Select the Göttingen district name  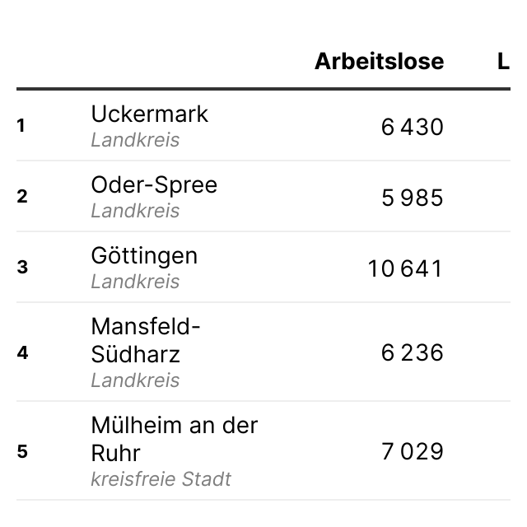coord(144,255)
